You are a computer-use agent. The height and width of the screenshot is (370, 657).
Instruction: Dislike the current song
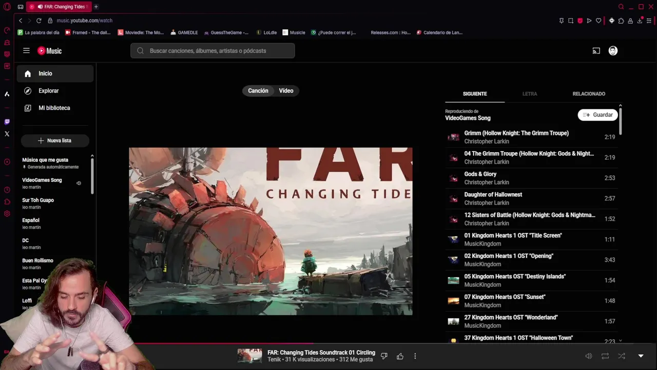[384, 356]
